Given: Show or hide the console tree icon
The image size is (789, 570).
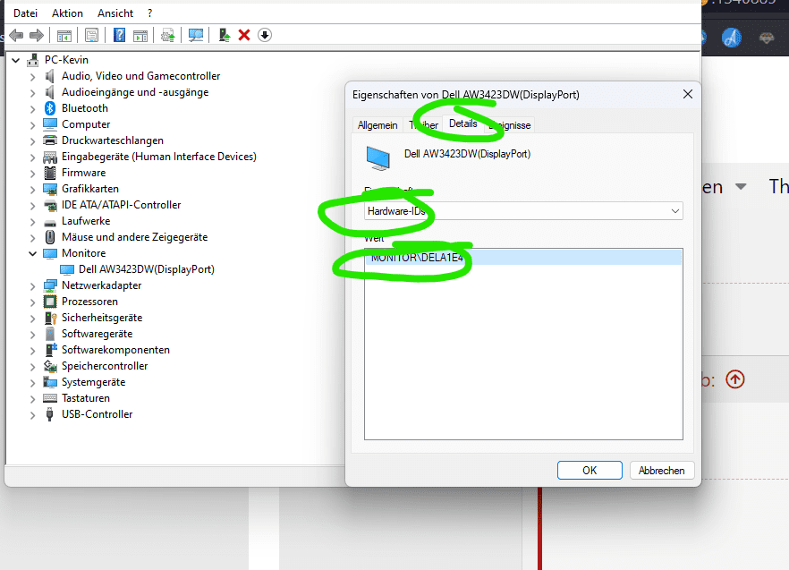Looking at the screenshot, I should pos(64,35).
